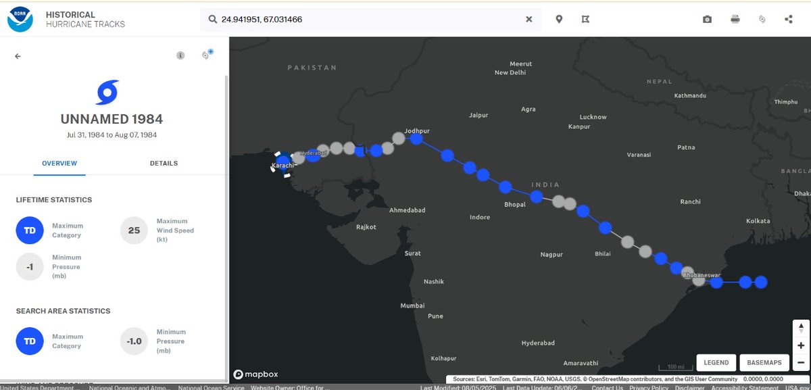
Task: Click the storm marker icon in top toolbar
Action: point(762,20)
